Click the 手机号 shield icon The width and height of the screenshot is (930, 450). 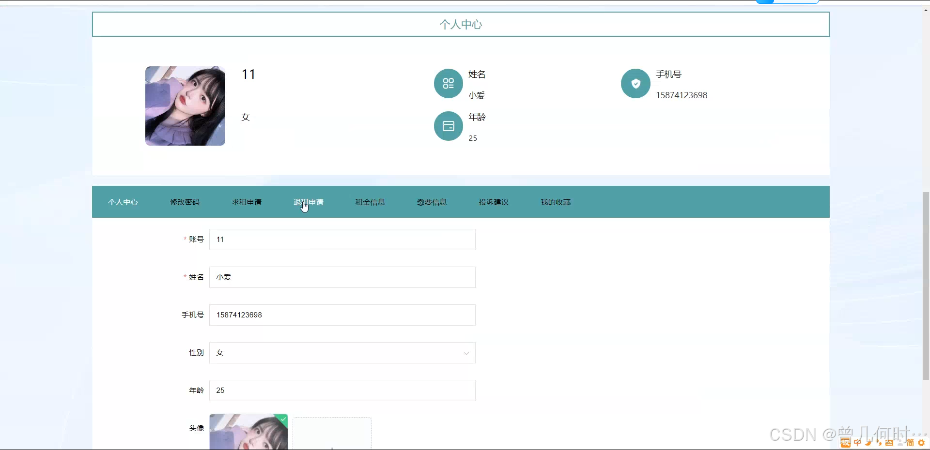coord(635,83)
